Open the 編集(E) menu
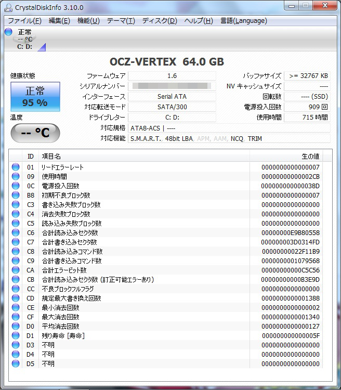Viewport: 341px width, 390px height. 59,21
